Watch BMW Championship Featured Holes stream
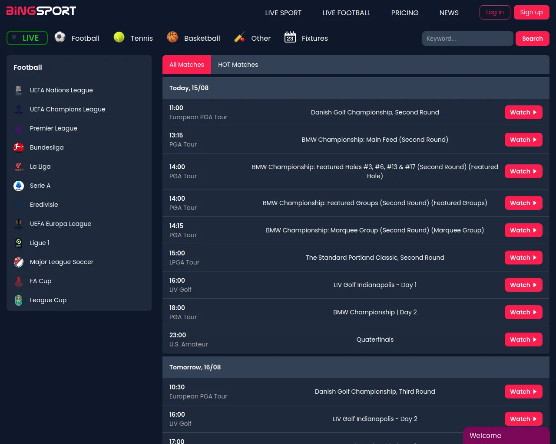The image size is (556, 444). tap(523, 171)
